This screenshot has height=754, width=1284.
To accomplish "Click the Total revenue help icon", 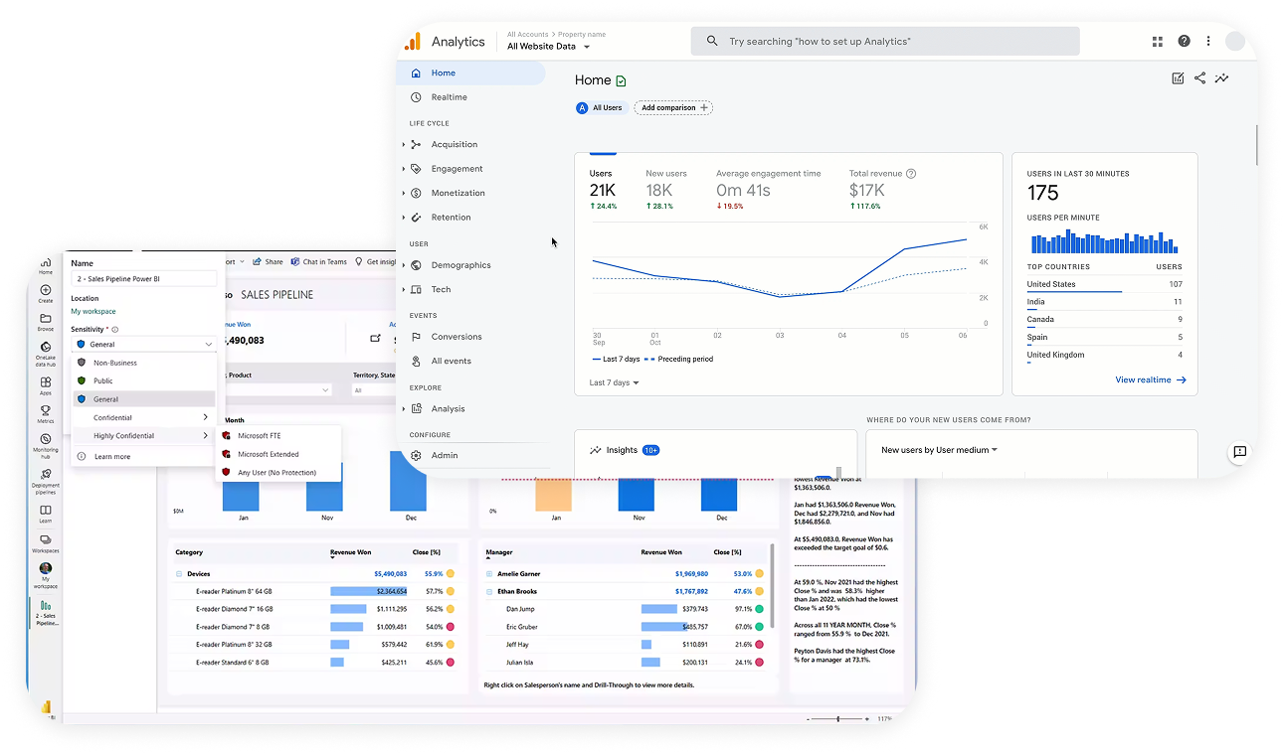I will pyautogui.click(x=911, y=174).
